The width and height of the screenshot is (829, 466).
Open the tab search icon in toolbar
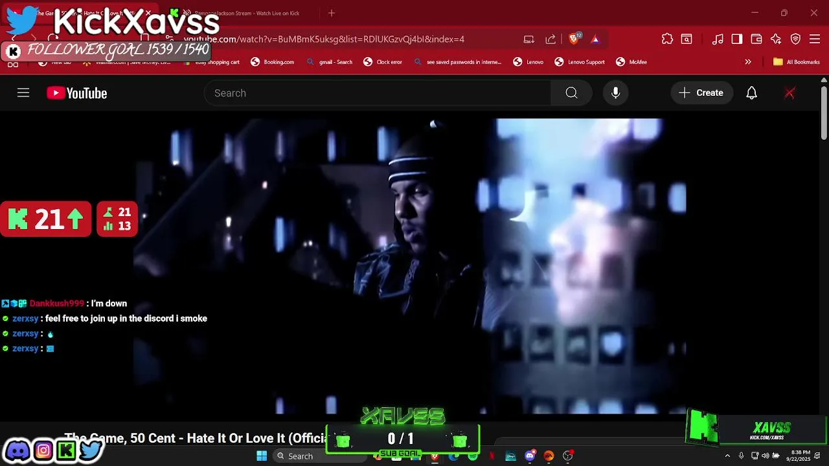pos(687,39)
